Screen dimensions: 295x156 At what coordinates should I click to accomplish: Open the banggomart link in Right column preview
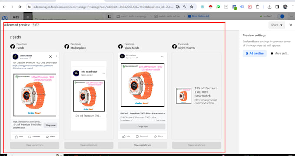(x=206, y=102)
